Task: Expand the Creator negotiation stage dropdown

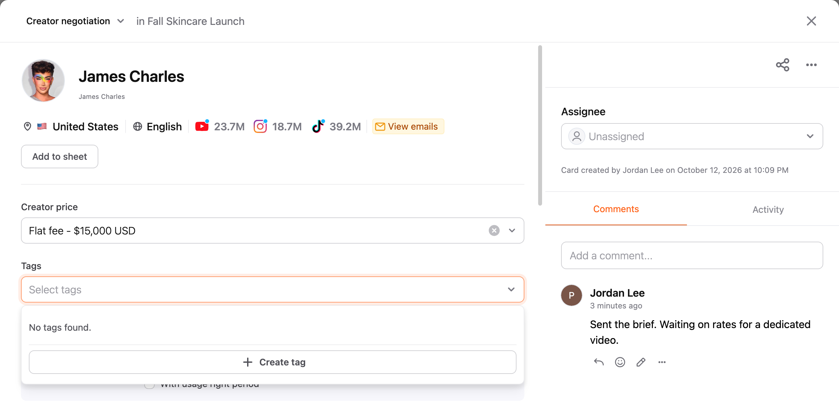Action: pos(121,21)
